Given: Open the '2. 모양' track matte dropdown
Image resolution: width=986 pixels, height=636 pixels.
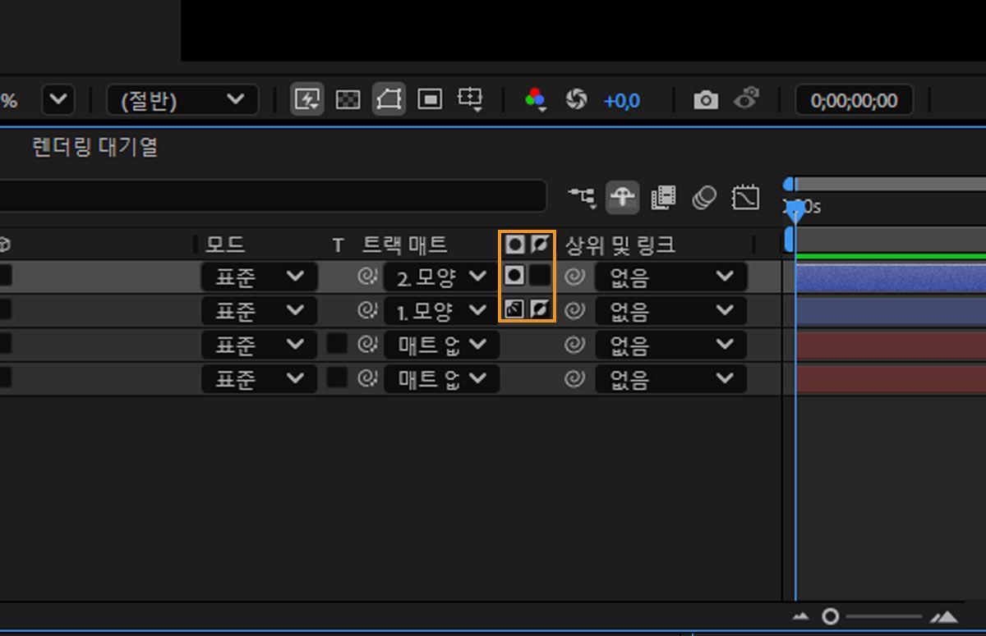Looking at the screenshot, I should (x=440, y=277).
